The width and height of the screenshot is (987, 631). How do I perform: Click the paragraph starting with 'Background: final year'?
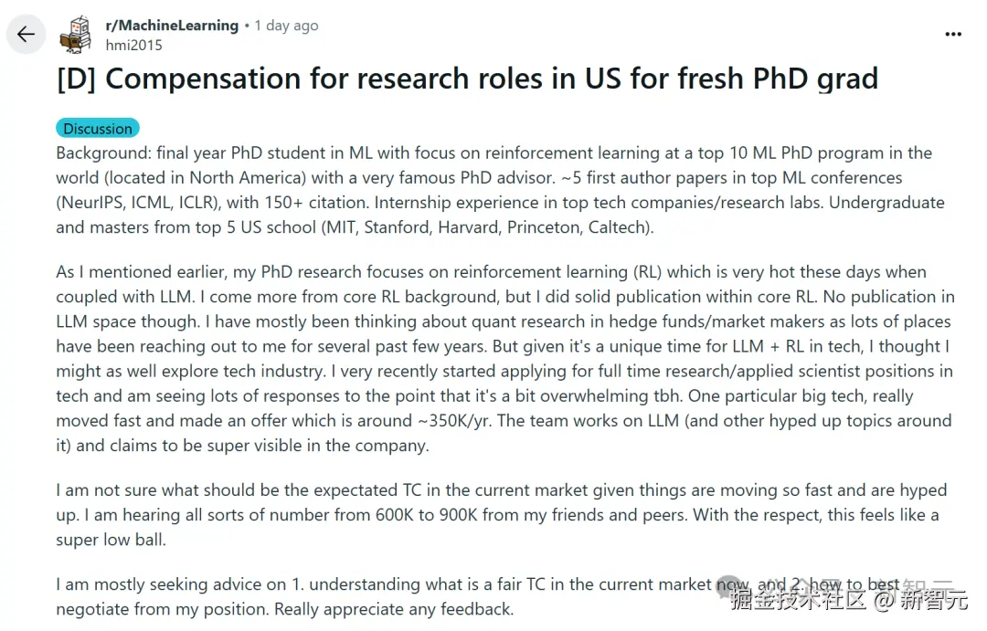click(x=501, y=190)
